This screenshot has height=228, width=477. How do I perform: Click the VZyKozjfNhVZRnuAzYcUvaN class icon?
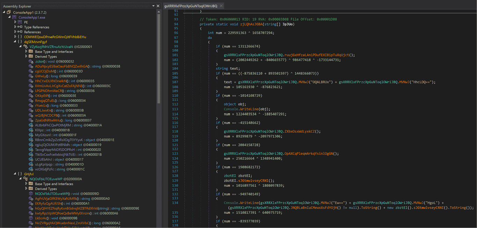tap(25, 46)
